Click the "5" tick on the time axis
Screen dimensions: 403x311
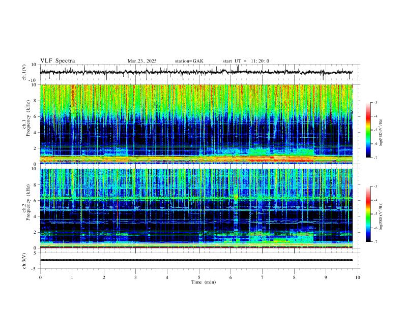coord(199,277)
